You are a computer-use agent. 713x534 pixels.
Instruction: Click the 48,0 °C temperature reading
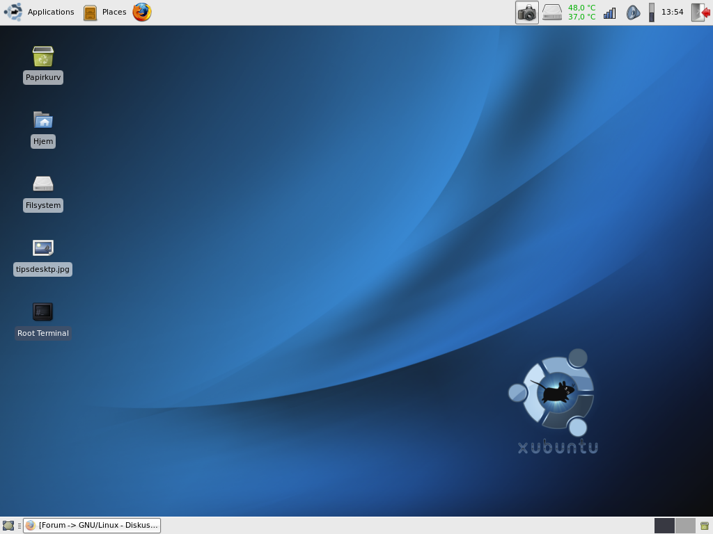click(581, 8)
